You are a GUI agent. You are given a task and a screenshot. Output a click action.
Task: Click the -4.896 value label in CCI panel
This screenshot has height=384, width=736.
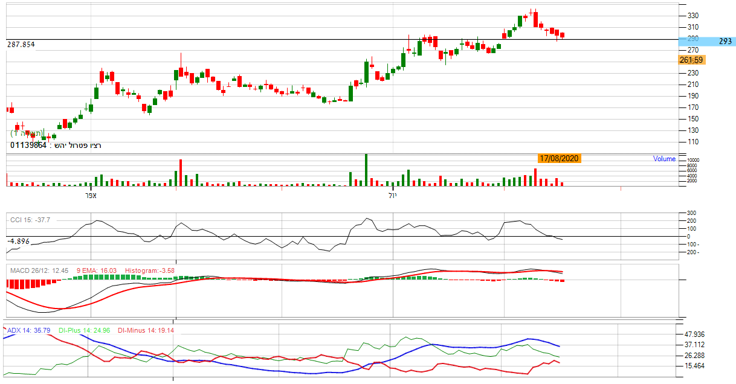(18, 241)
